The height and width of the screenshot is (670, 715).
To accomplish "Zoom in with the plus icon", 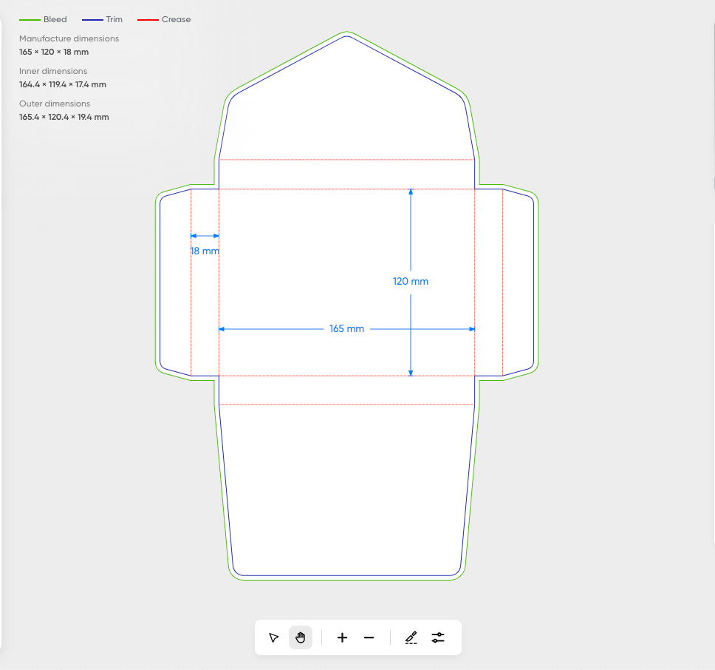I will (x=342, y=637).
